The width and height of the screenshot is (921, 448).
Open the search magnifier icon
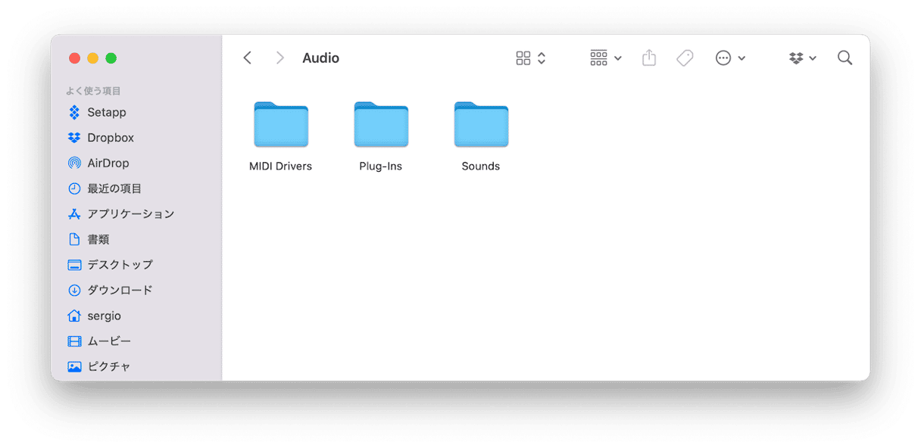coord(845,58)
